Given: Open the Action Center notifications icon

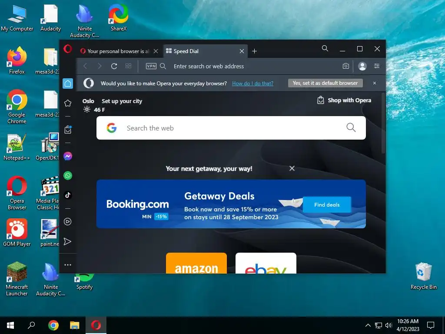Looking at the screenshot, I should click(x=431, y=325).
